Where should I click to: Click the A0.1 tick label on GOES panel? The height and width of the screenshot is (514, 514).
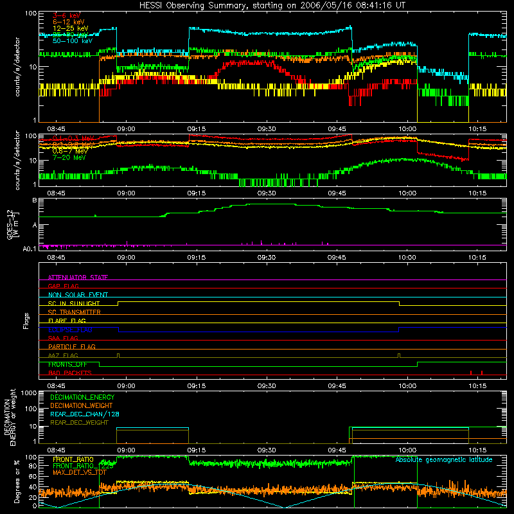(x=30, y=249)
